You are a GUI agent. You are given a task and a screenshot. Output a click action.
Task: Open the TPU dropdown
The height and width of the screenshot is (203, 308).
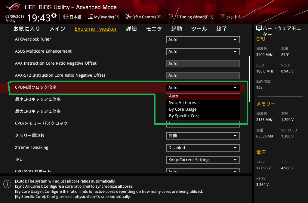(203, 160)
